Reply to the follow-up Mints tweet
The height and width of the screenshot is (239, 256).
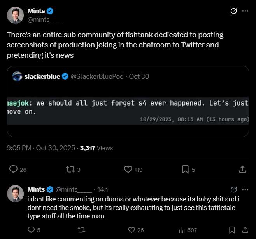pos(32,230)
